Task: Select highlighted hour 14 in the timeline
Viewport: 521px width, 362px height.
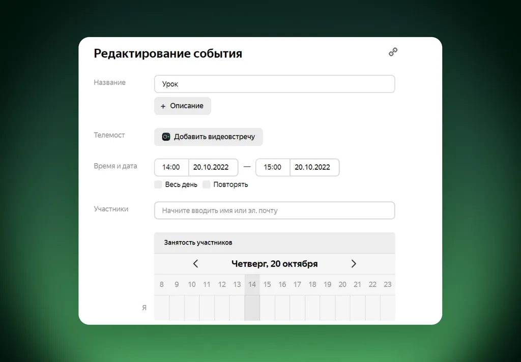Action: [252, 285]
